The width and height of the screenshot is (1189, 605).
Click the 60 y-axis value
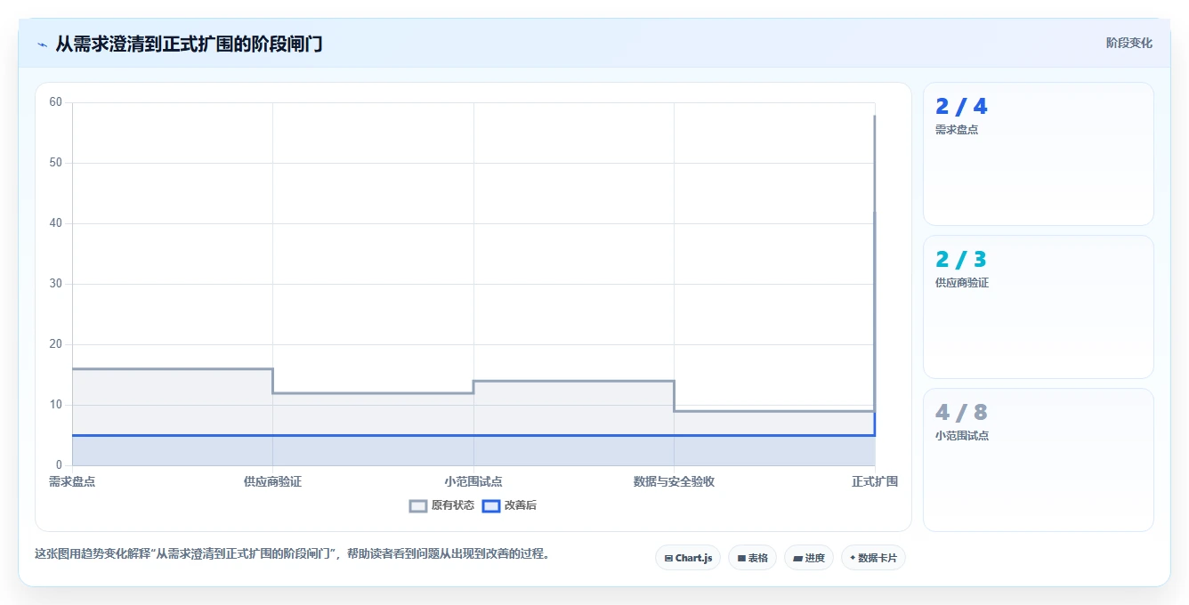point(56,102)
